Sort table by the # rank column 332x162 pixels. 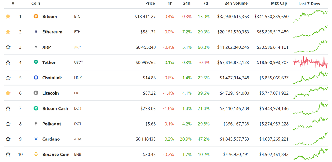click(13, 3)
